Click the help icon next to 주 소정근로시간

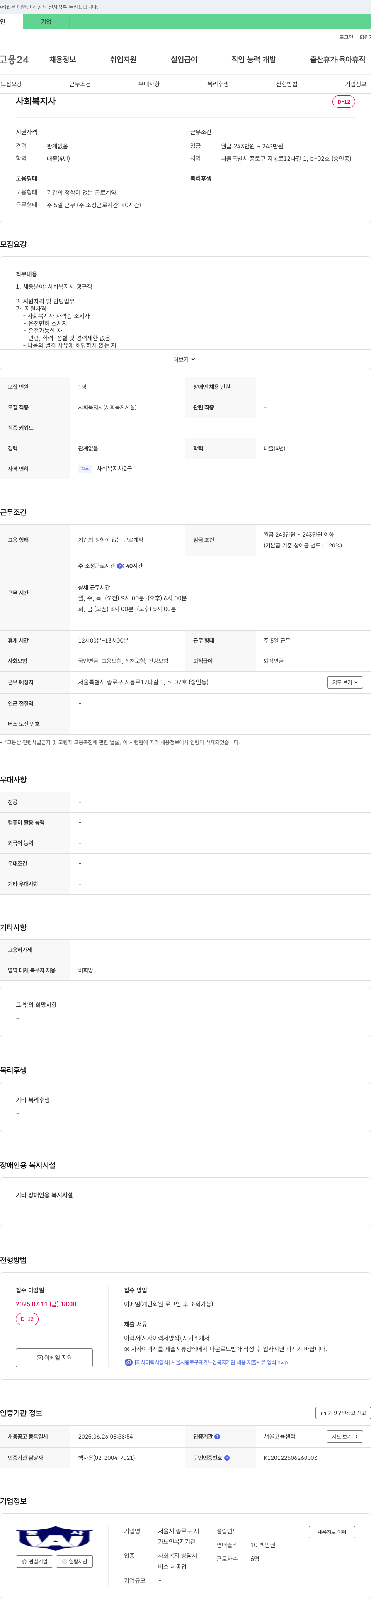pos(120,566)
